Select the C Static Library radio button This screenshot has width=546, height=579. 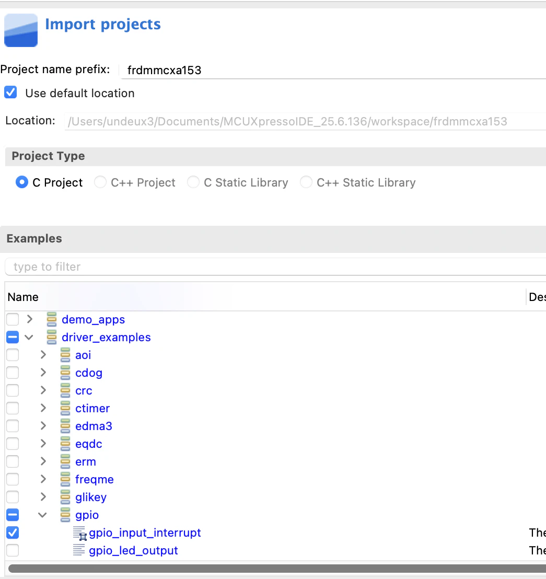[193, 182]
